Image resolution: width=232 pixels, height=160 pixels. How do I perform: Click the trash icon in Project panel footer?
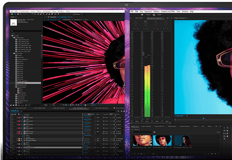tap(26, 105)
